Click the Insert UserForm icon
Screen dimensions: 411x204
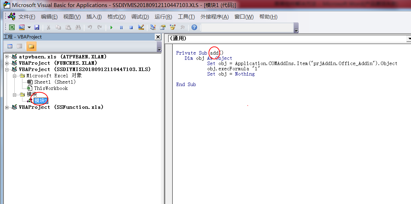point(21,27)
